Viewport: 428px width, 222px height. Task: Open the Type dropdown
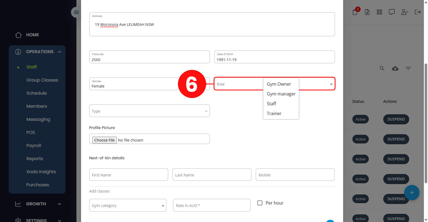(149, 111)
